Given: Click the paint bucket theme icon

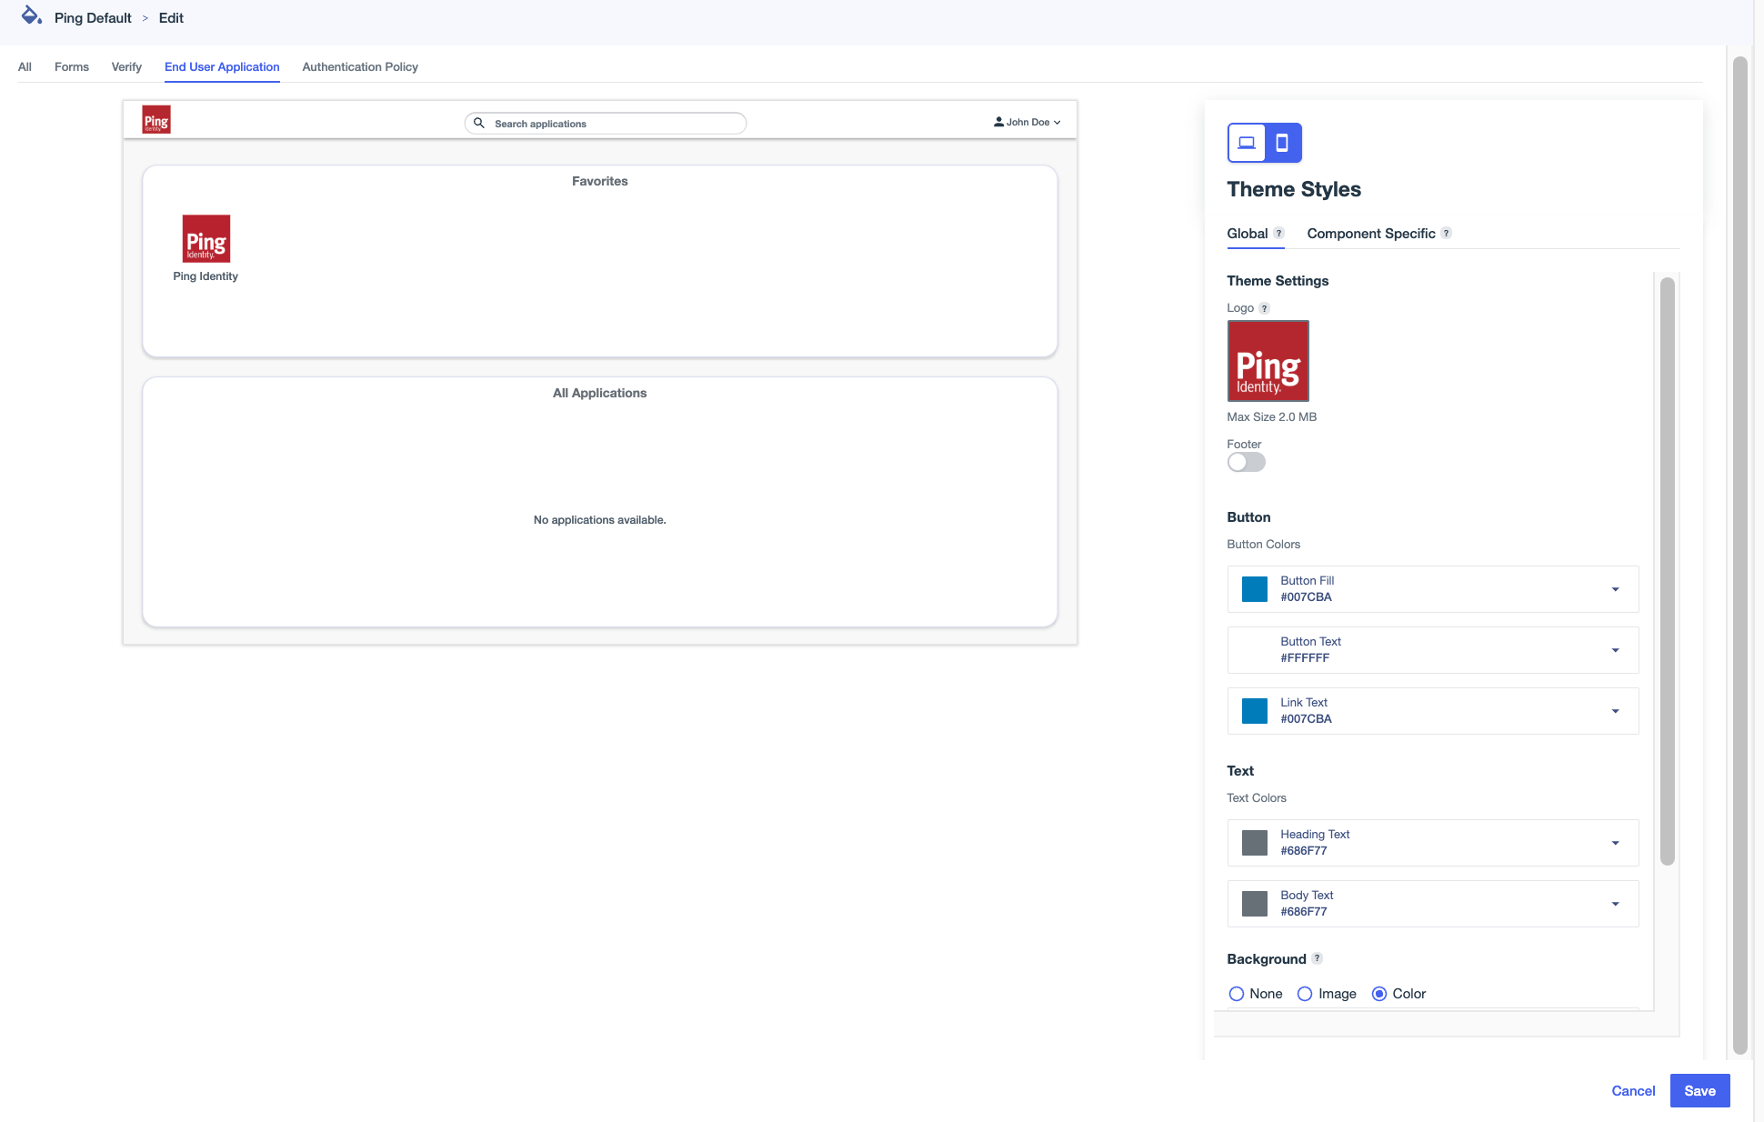Looking at the screenshot, I should (x=31, y=15).
